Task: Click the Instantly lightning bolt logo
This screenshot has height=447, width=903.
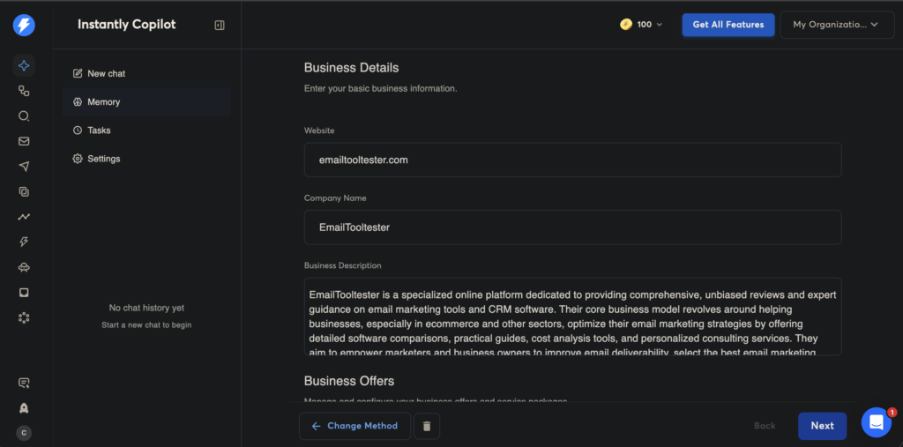Action: pos(24,25)
